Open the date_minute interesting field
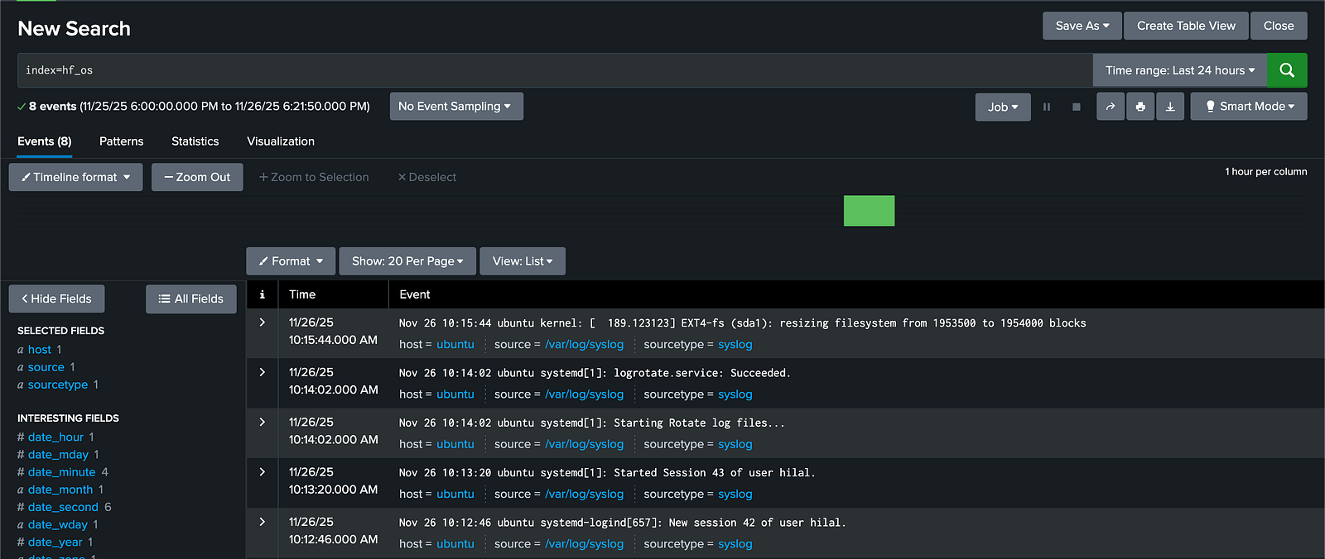This screenshot has width=1325, height=559. coord(61,472)
